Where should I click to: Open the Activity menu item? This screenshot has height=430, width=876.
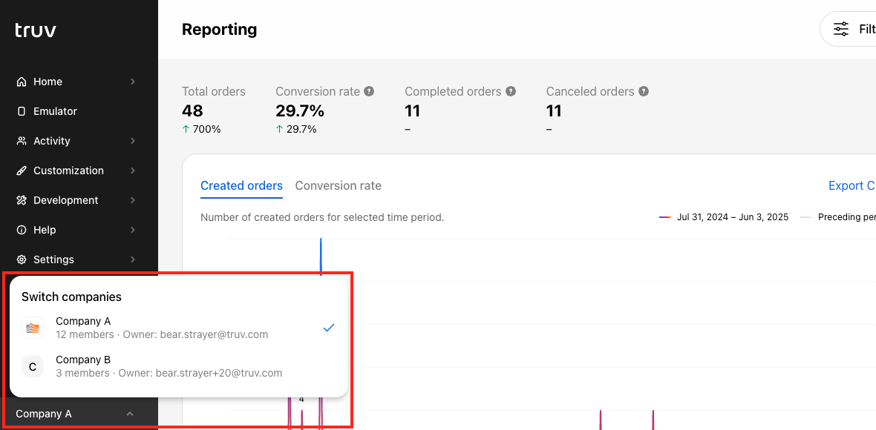pos(77,141)
